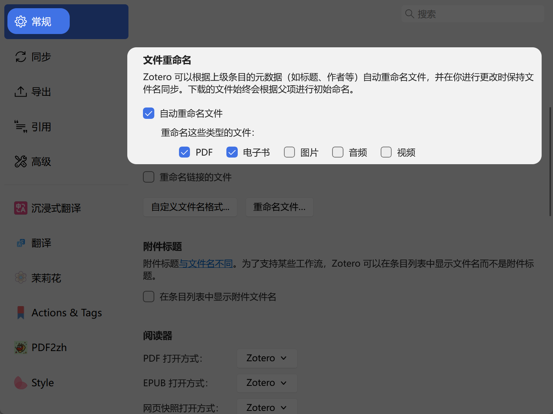This screenshot has width=553, height=414.
Task: Click the 导出 export icon
Action: click(x=20, y=91)
